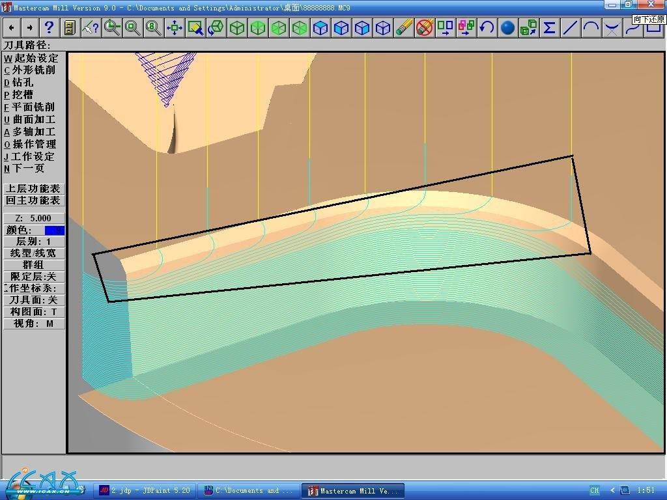Click the green cubes with arrow icon

tap(528, 28)
